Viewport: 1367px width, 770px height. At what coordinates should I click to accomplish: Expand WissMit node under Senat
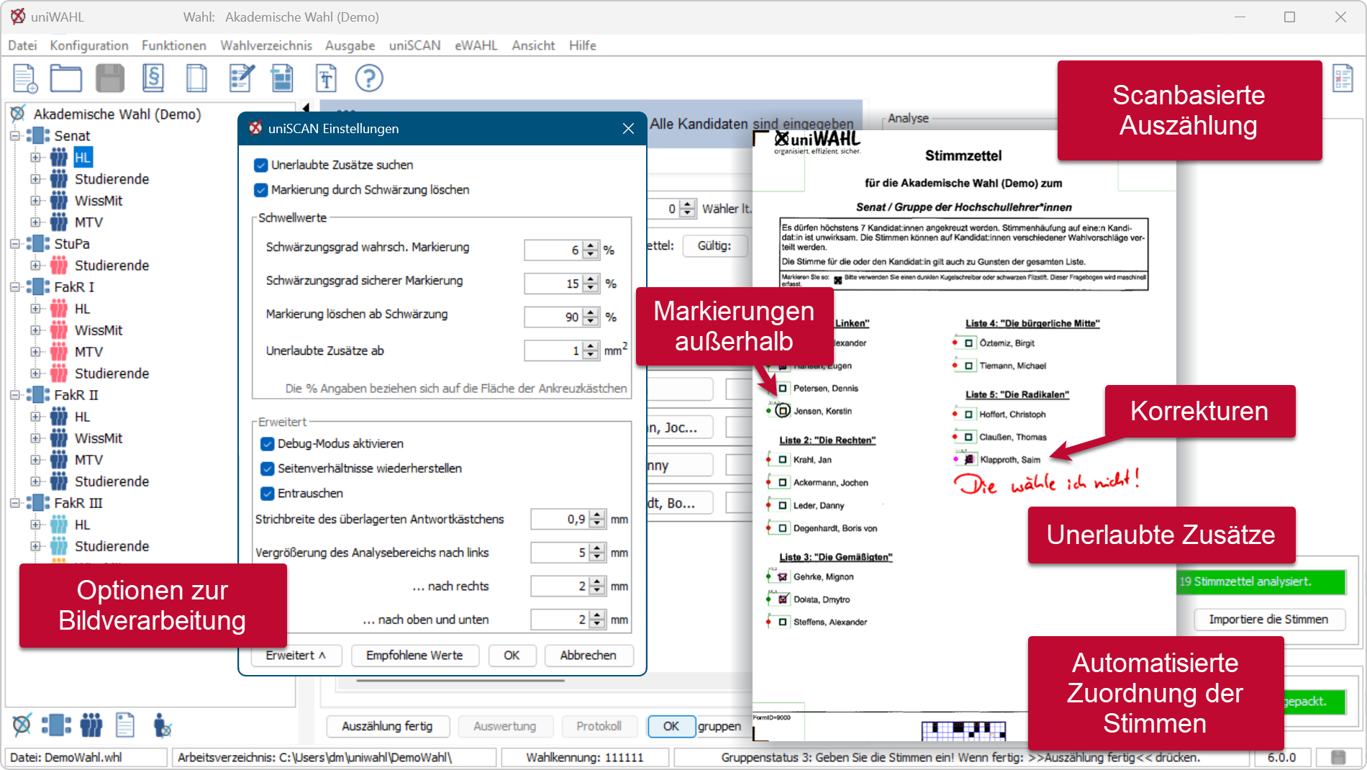click(x=35, y=200)
